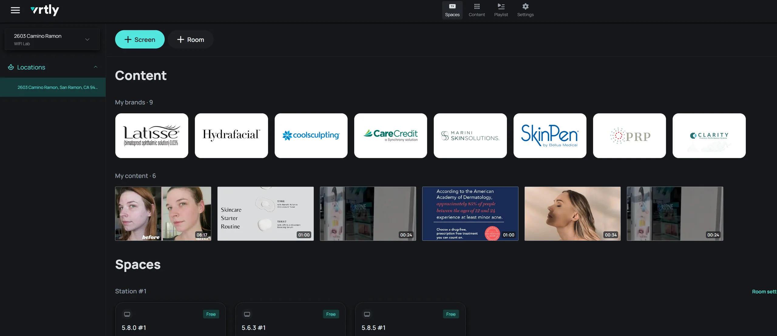The width and height of the screenshot is (777, 336).
Task: Click the Free badge on 5.6.3 #1
Action: [x=331, y=314]
